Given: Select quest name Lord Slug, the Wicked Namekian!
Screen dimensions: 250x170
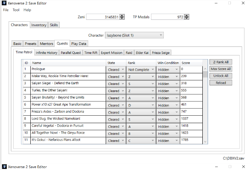Looking at the screenshot, I should tap(56, 119).
